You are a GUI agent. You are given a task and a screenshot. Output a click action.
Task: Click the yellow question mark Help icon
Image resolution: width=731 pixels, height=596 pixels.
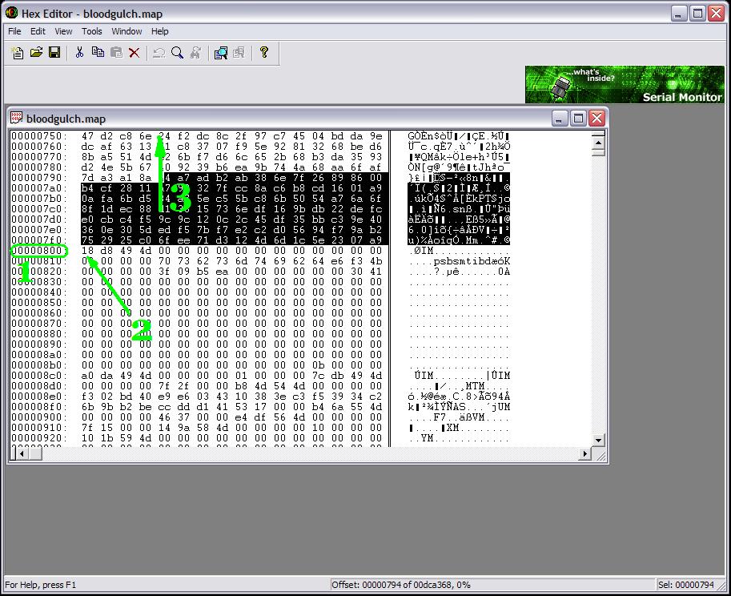264,53
